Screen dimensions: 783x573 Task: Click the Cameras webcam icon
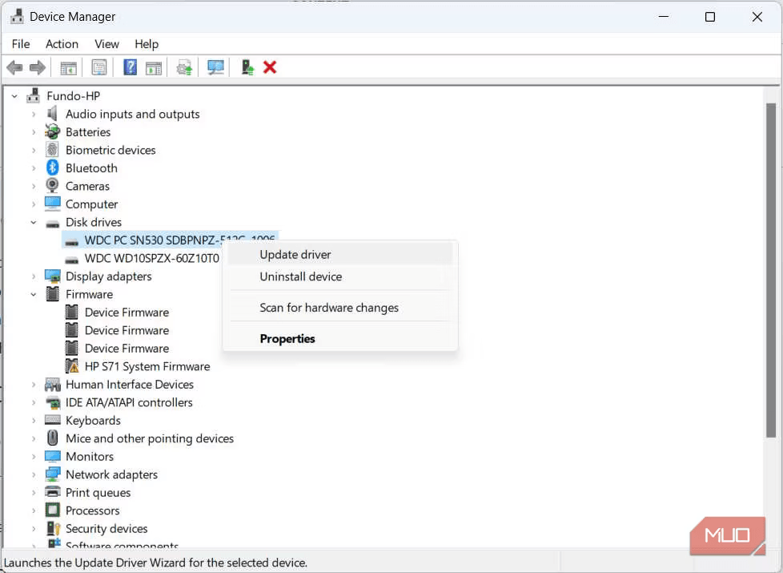52,185
